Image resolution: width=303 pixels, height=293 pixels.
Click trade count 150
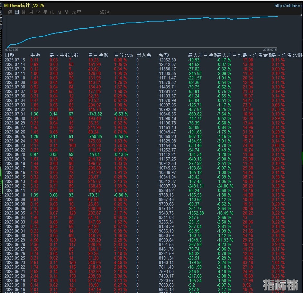tap(72, 263)
